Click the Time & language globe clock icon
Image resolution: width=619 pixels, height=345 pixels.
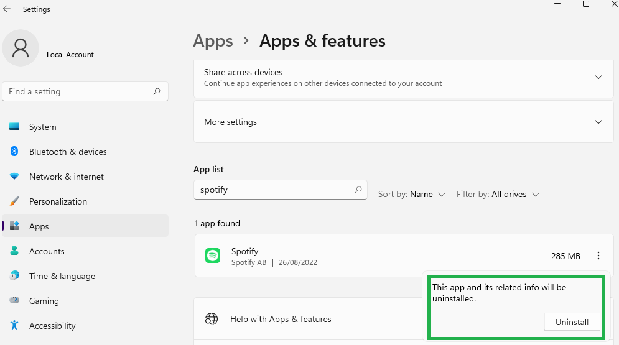14,275
